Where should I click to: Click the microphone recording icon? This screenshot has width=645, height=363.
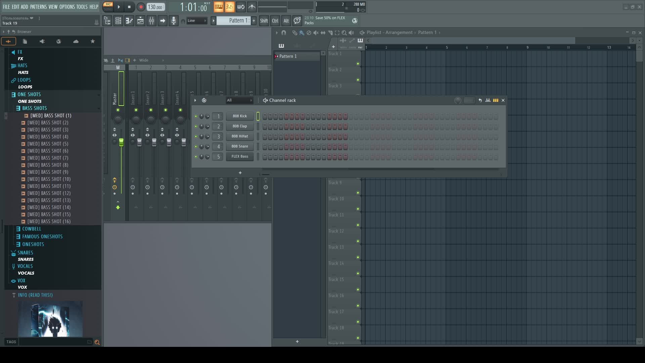click(173, 21)
